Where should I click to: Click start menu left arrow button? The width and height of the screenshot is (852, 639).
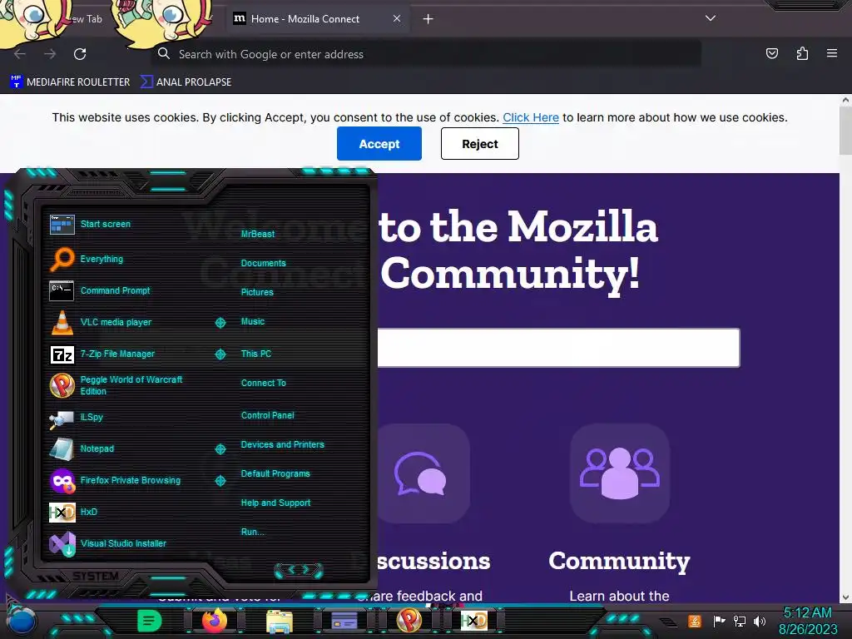(x=291, y=569)
